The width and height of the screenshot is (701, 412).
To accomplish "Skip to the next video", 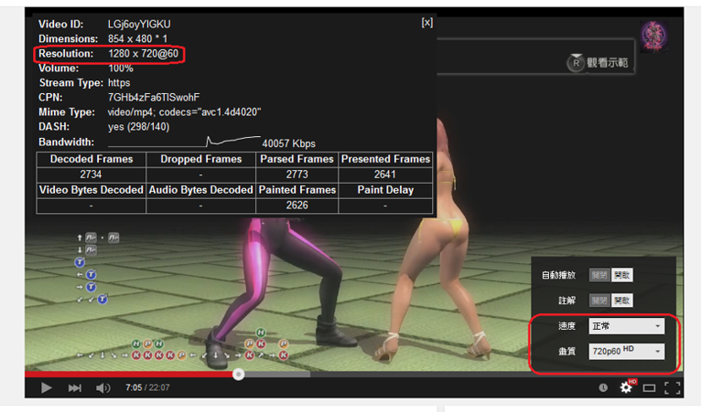I will 75,388.
